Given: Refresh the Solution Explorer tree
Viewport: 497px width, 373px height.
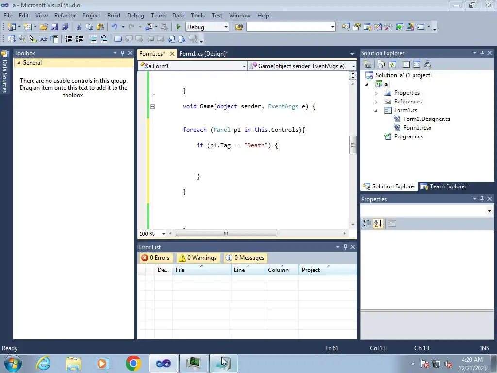Looking at the screenshot, I should 392,65.
